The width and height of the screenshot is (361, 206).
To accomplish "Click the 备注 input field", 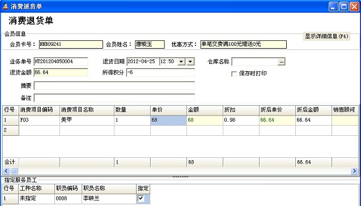I will tap(114, 98).
